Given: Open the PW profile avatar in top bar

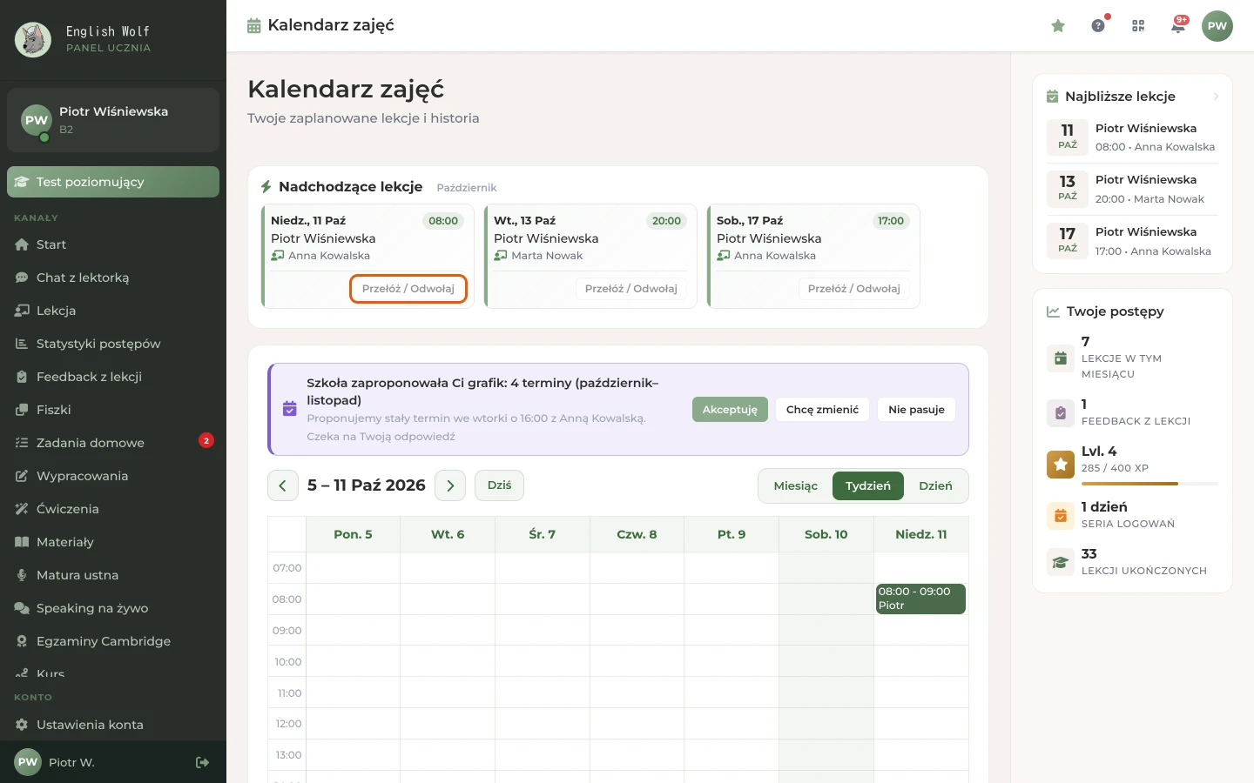Looking at the screenshot, I should coord(1217,26).
